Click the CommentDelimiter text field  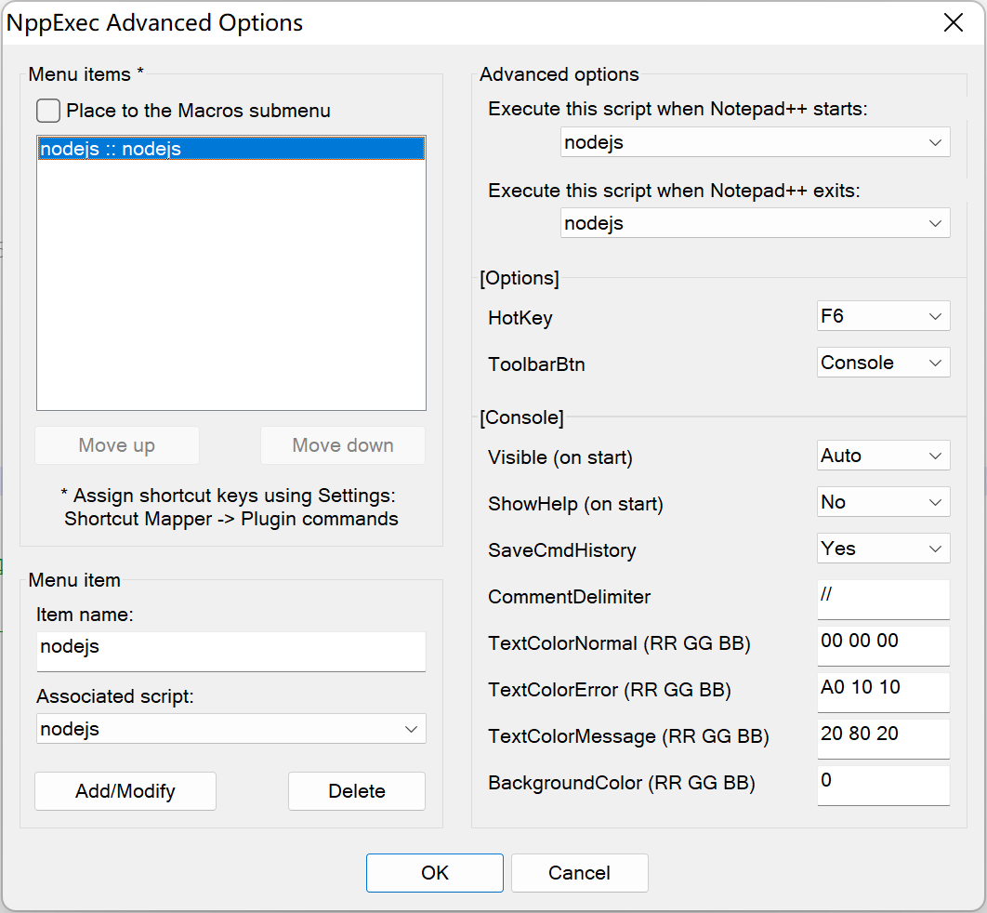tap(883, 599)
